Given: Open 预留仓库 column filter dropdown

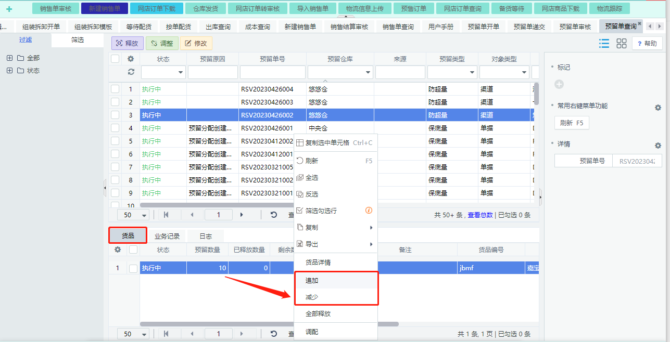Looking at the screenshot, I should pos(368,72).
